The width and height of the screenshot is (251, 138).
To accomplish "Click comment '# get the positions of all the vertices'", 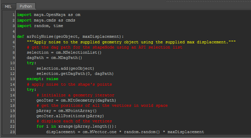I will (x=102, y=105).
